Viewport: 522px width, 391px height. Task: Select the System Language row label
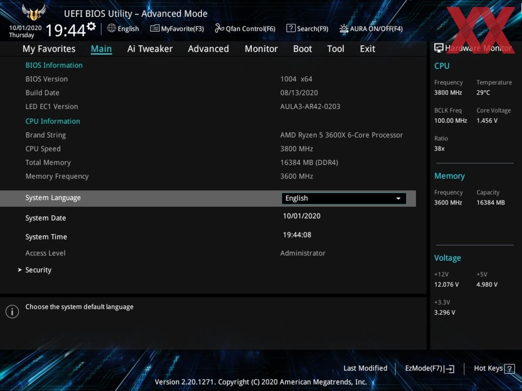point(53,198)
